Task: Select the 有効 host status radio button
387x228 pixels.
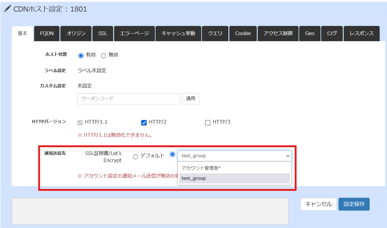Action: coord(81,56)
